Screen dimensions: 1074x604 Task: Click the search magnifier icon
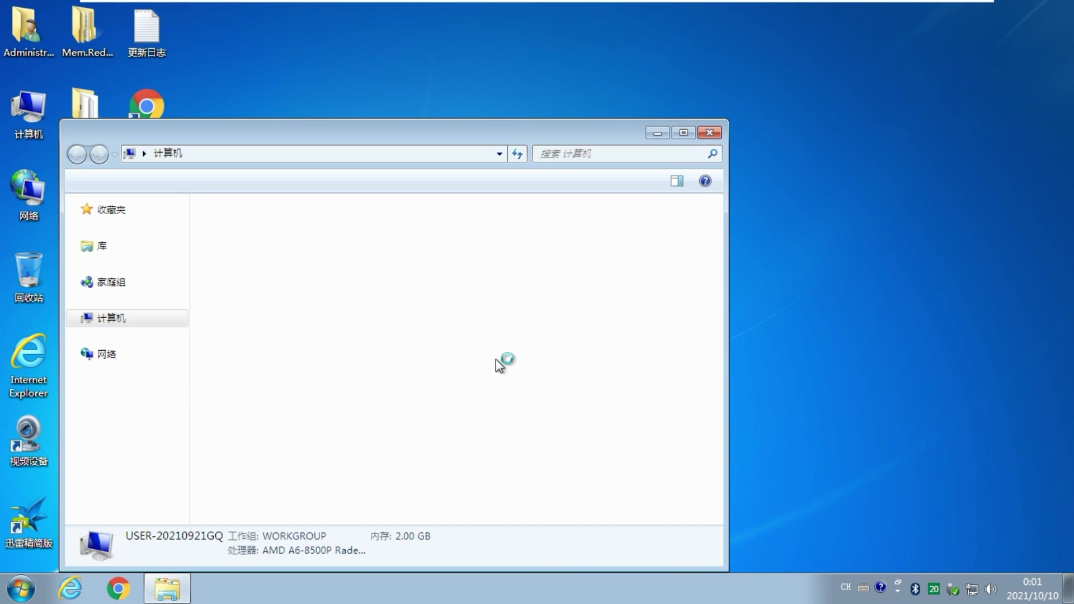coord(712,153)
